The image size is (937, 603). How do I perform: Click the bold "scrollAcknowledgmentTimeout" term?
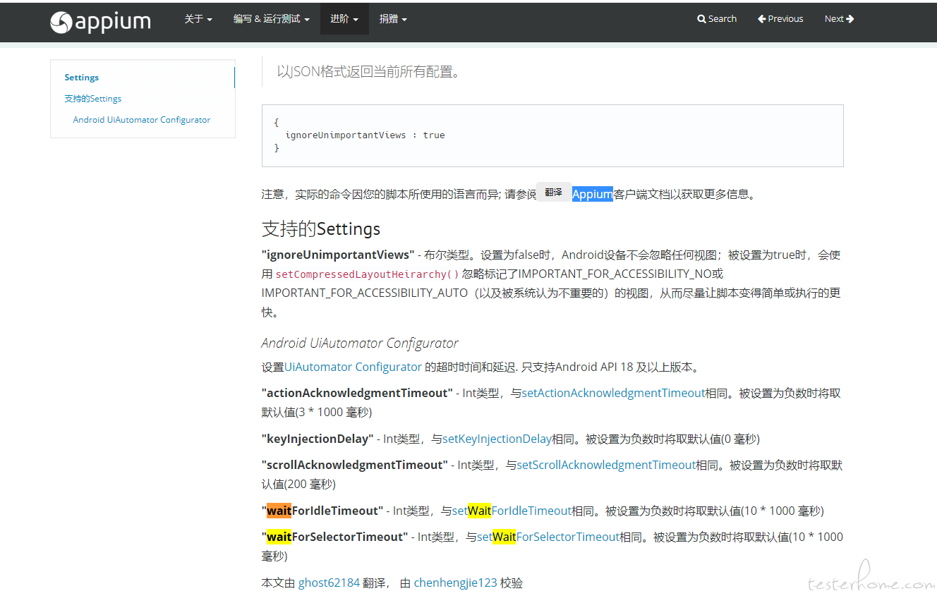(355, 465)
